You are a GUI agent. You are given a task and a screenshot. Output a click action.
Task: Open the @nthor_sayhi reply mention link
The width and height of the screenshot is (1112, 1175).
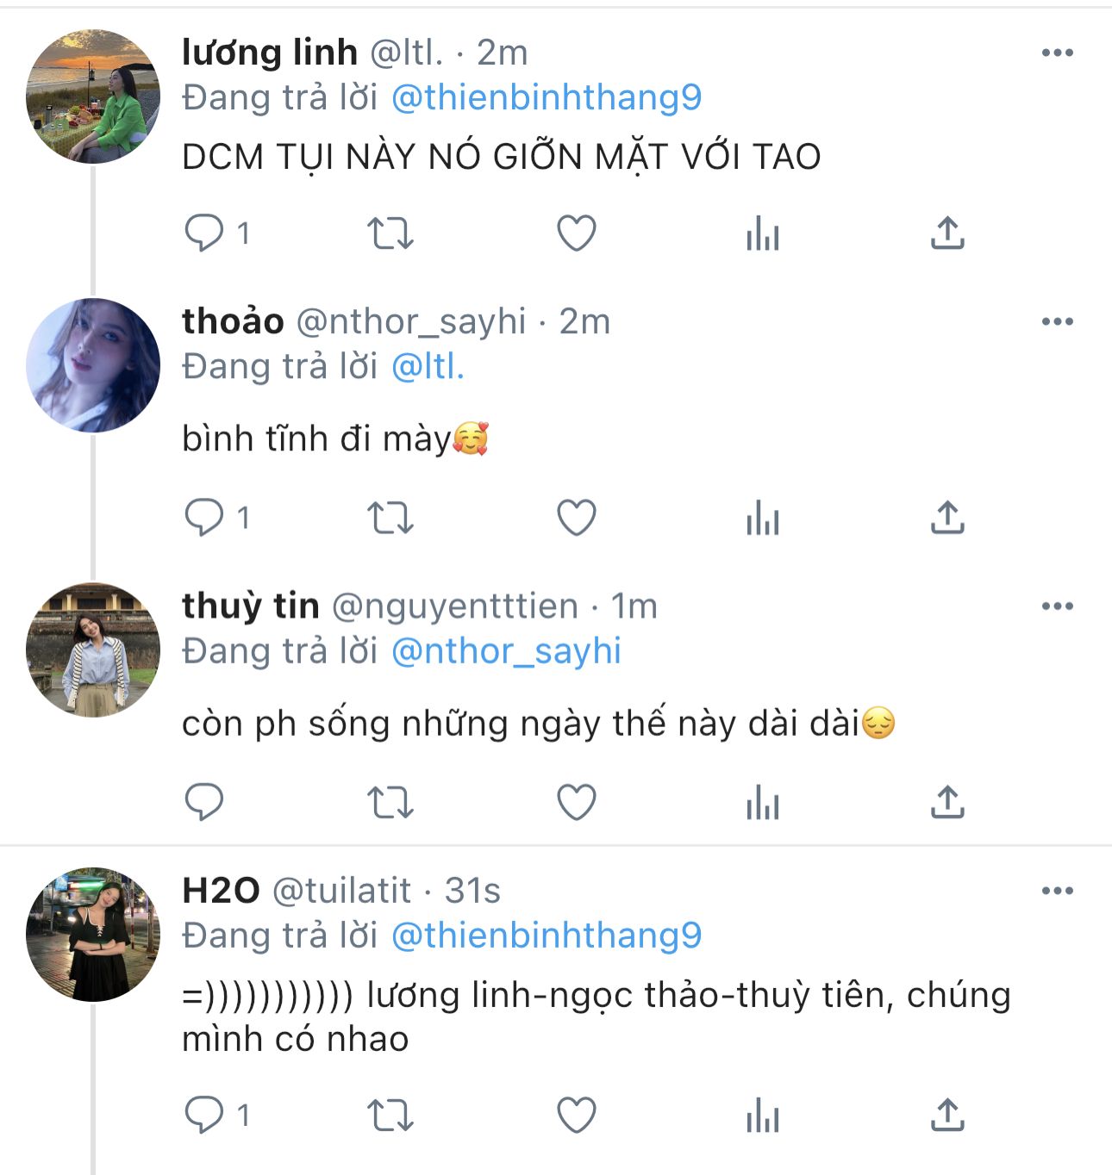pos(506,651)
